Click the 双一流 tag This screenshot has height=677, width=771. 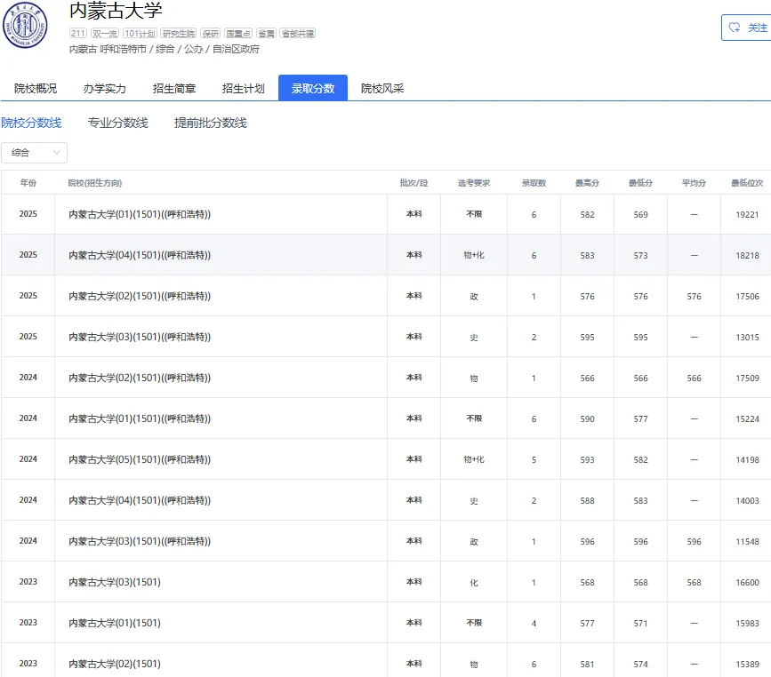click(x=105, y=34)
